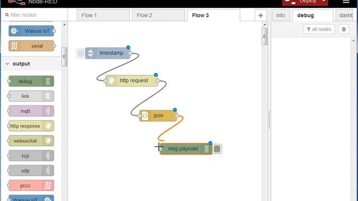Click the trash icon to clear debug messages
The width and height of the screenshot is (358, 201).
(x=343, y=29)
